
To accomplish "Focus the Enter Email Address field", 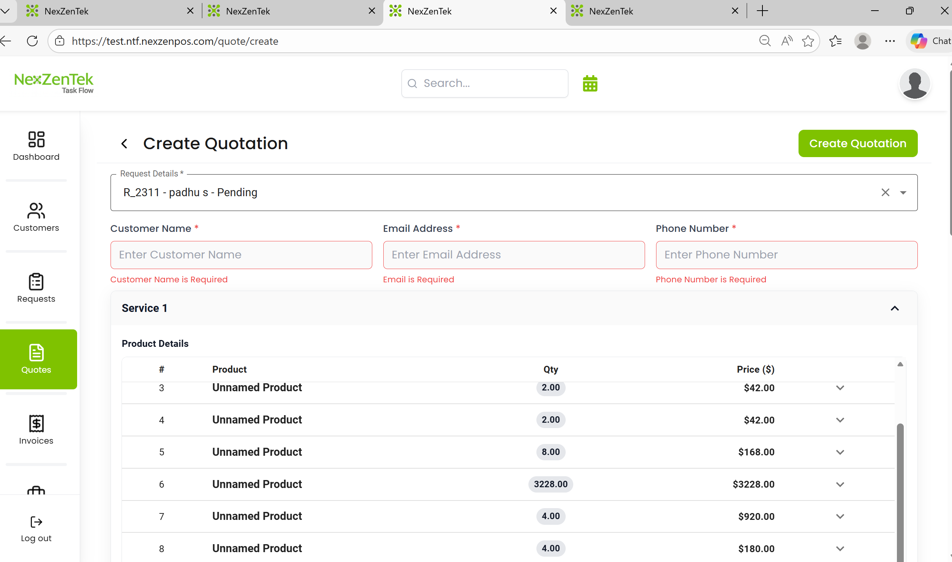I will point(514,255).
